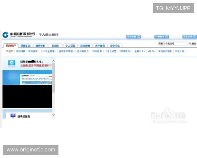Click the 新功能推荐 heading text

(24, 117)
